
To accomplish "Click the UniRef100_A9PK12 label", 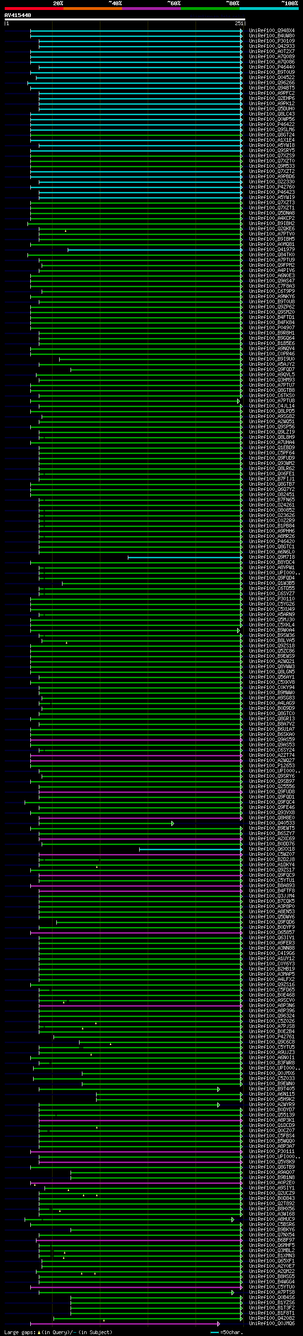I will (272, 104).
